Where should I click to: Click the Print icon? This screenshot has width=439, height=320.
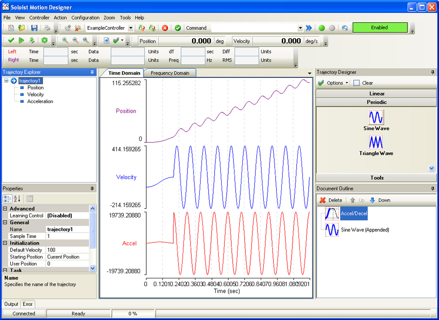pyautogui.click(x=47, y=28)
